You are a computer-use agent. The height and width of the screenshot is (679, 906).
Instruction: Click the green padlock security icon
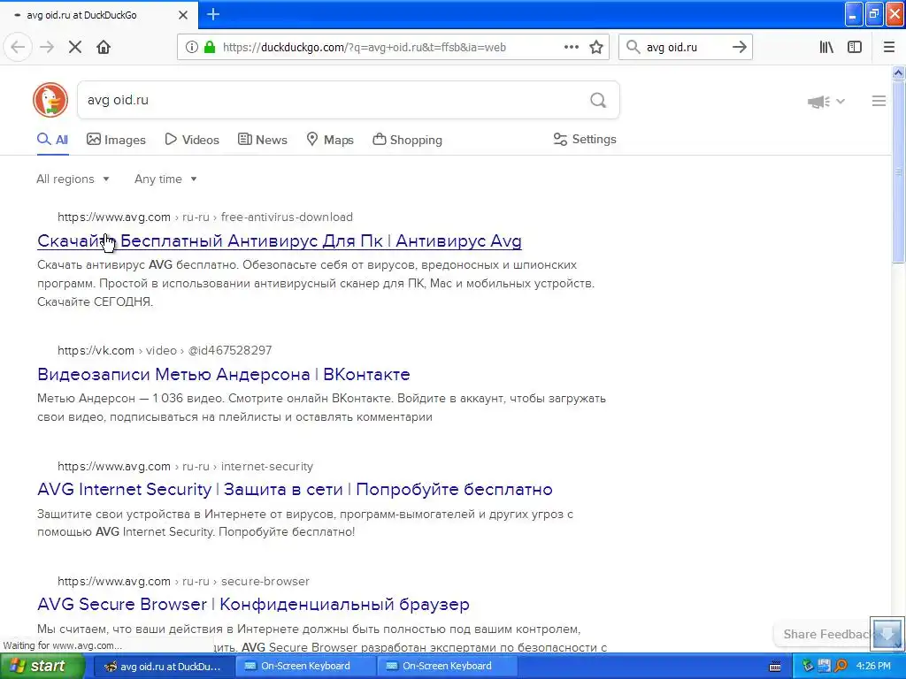coord(209,48)
